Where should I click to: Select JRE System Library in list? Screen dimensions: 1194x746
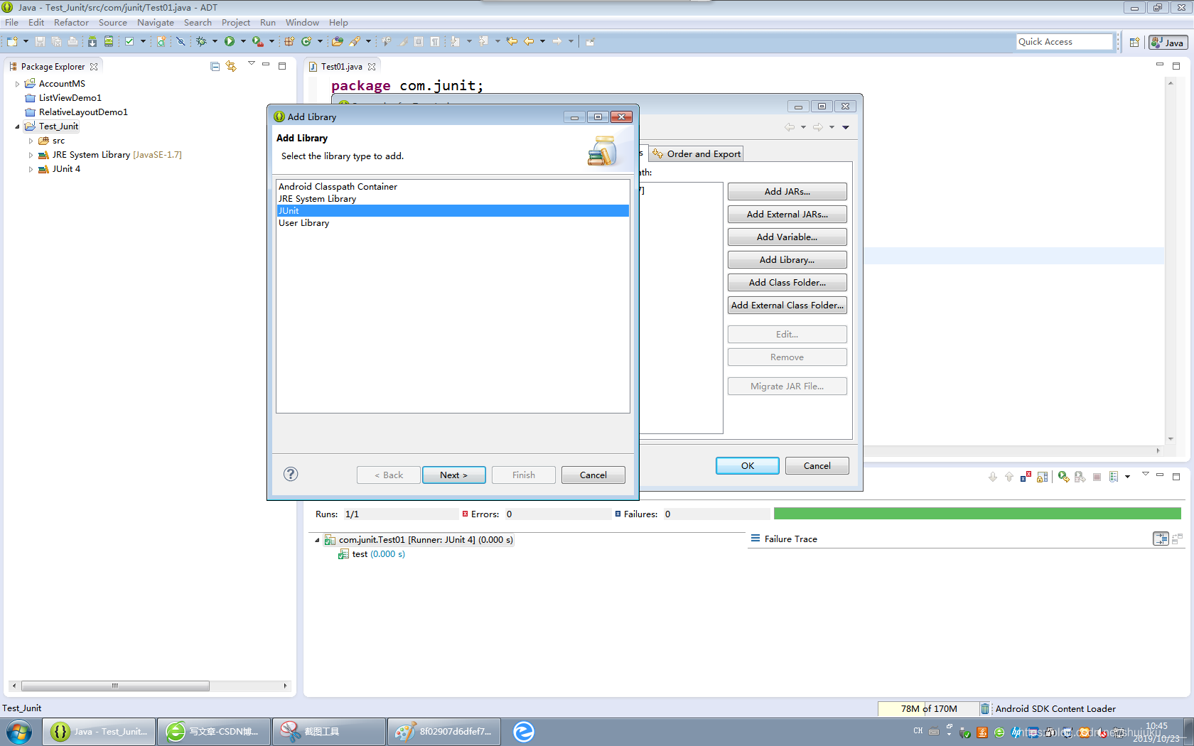click(453, 199)
